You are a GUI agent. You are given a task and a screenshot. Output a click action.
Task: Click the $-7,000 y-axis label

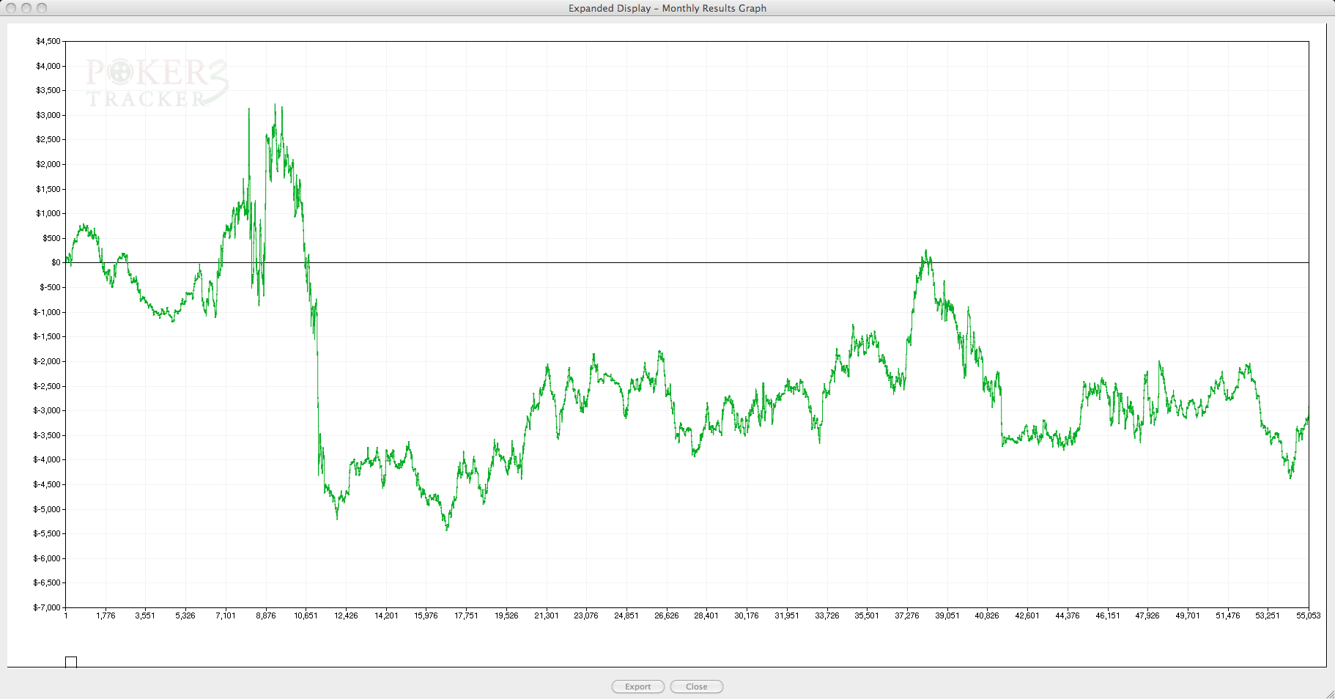tap(47, 607)
